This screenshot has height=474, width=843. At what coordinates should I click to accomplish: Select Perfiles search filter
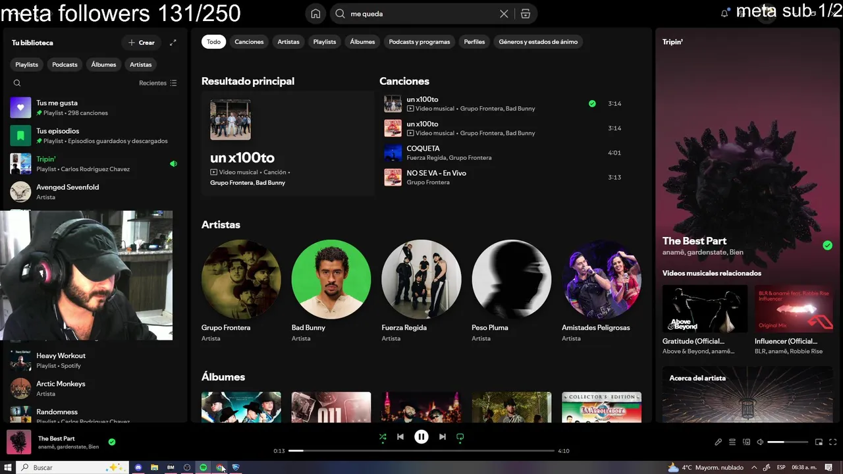pyautogui.click(x=474, y=41)
